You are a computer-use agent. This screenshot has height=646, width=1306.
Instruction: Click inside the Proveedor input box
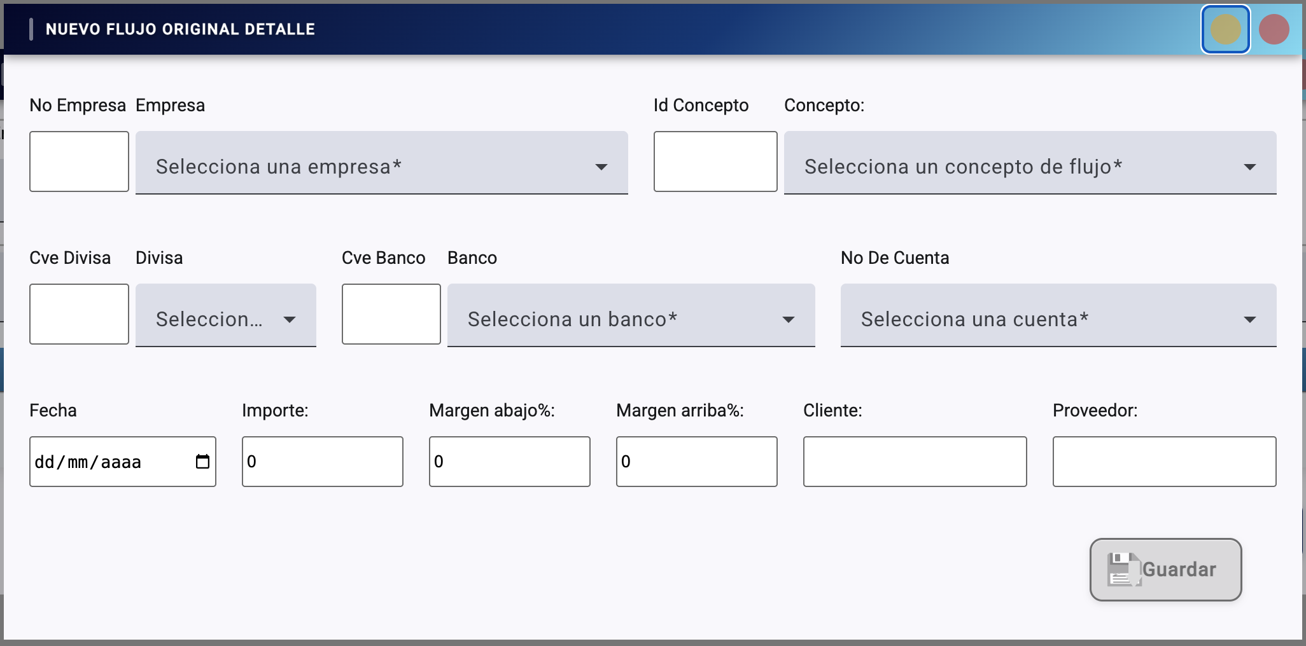[x=1163, y=462]
